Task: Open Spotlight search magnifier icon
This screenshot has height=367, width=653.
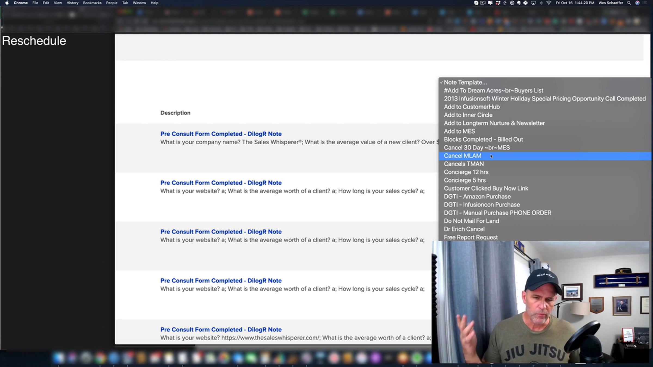Action: tap(629, 3)
